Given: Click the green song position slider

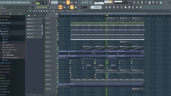Looking at the screenshot, I should (47, 7).
